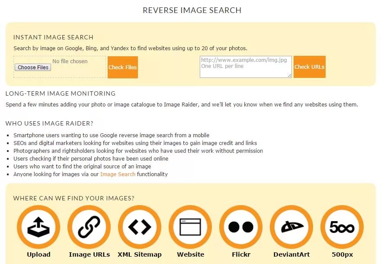Open the XML Sitemap code brackets icon

click(140, 227)
